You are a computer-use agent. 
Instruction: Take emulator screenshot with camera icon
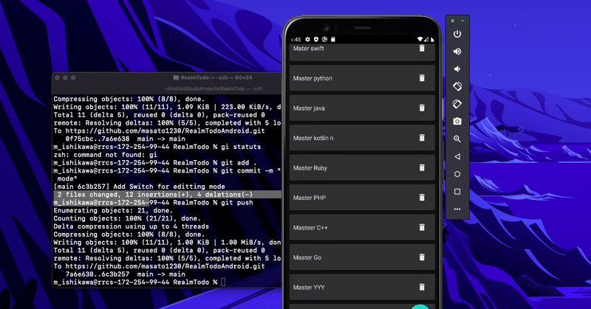(x=457, y=121)
